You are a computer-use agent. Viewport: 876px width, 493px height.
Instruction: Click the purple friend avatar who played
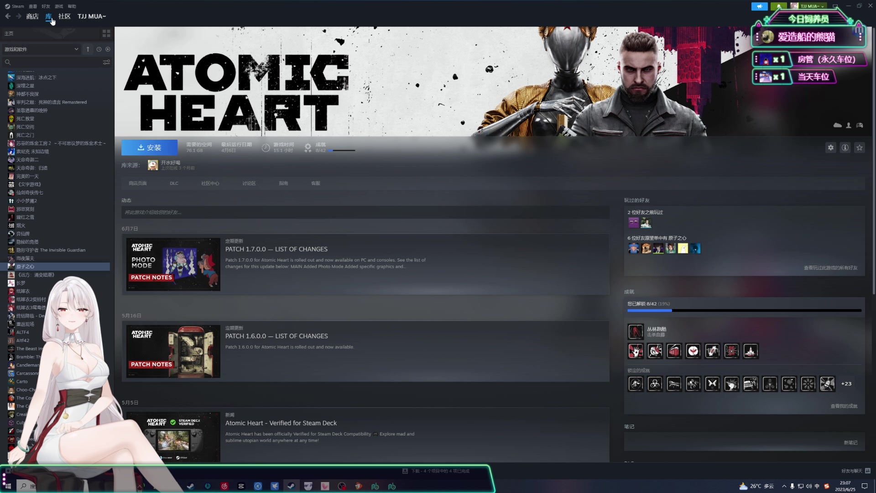[x=634, y=223]
